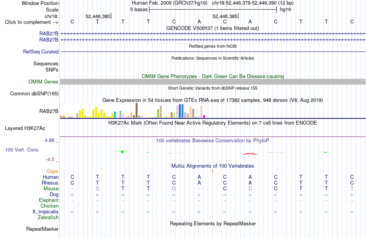Click the cyan bar in the GTEx chart
The width and height of the screenshot is (366, 238).
pyautogui.click(x=115, y=115)
